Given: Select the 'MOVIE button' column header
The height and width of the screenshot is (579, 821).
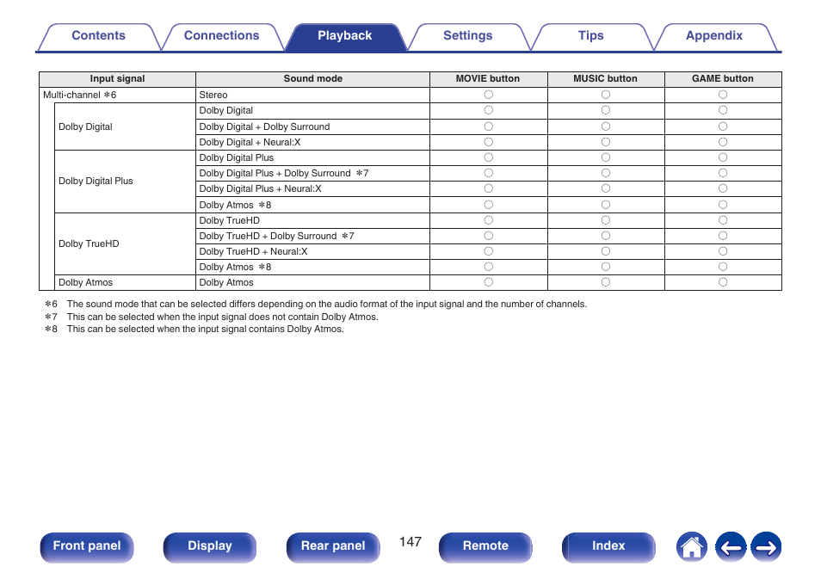Looking at the screenshot, I should (488, 79).
